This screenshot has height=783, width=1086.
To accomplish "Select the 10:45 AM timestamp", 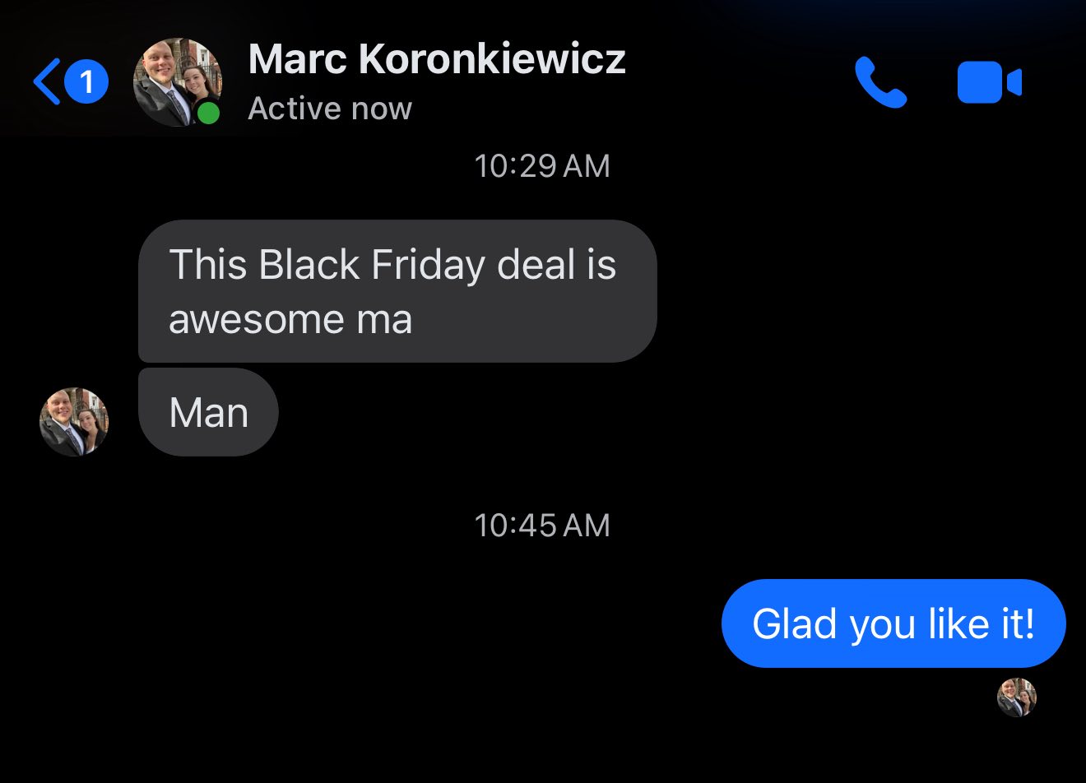I will pyautogui.click(x=542, y=526).
